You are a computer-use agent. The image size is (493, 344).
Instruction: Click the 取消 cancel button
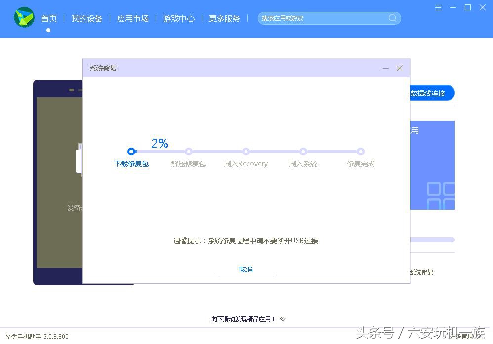click(x=246, y=269)
